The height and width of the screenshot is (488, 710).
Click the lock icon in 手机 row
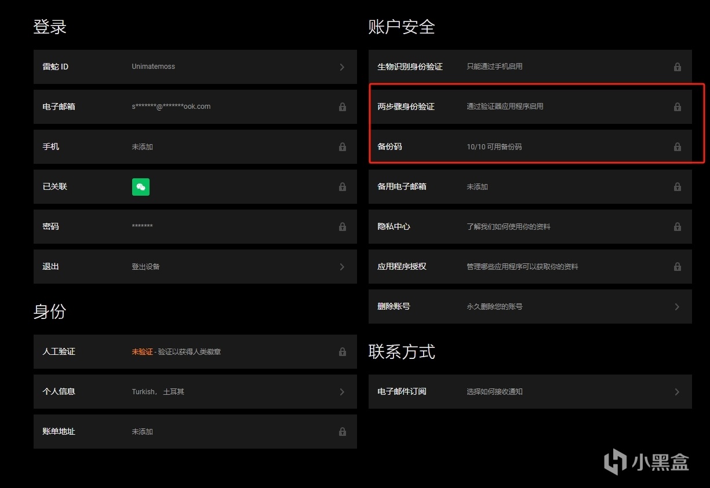click(x=343, y=146)
